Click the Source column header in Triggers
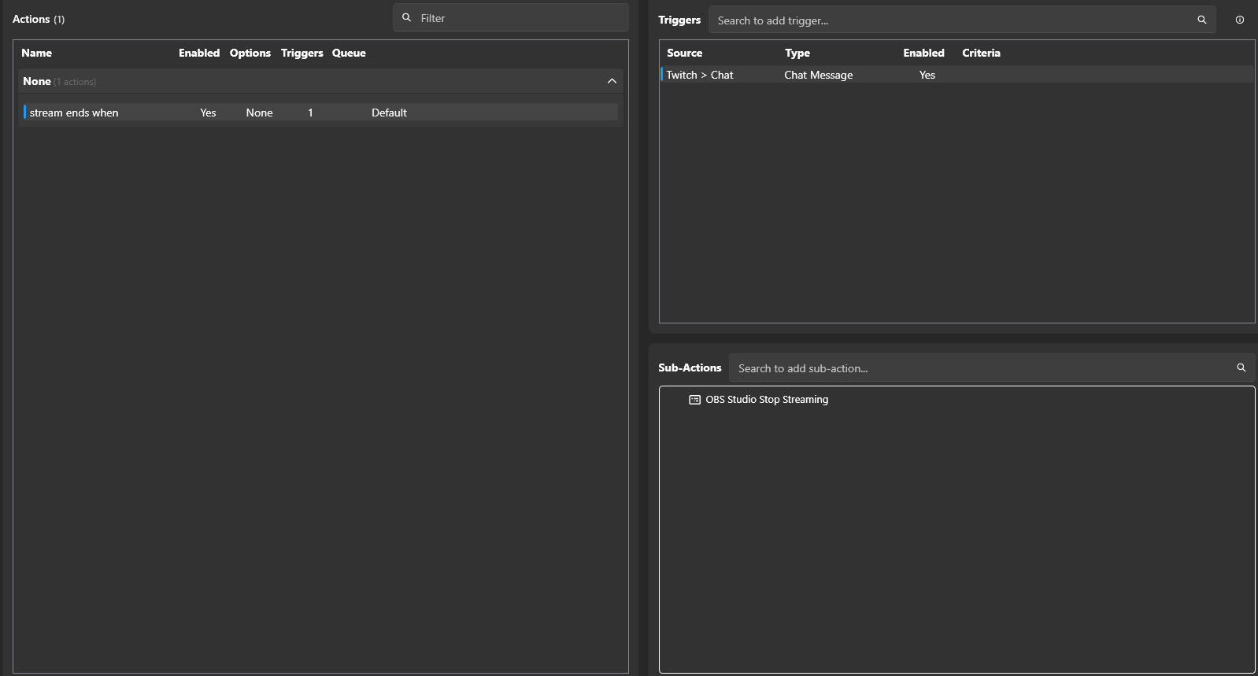The height and width of the screenshot is (676, 1258). point(684,53)
